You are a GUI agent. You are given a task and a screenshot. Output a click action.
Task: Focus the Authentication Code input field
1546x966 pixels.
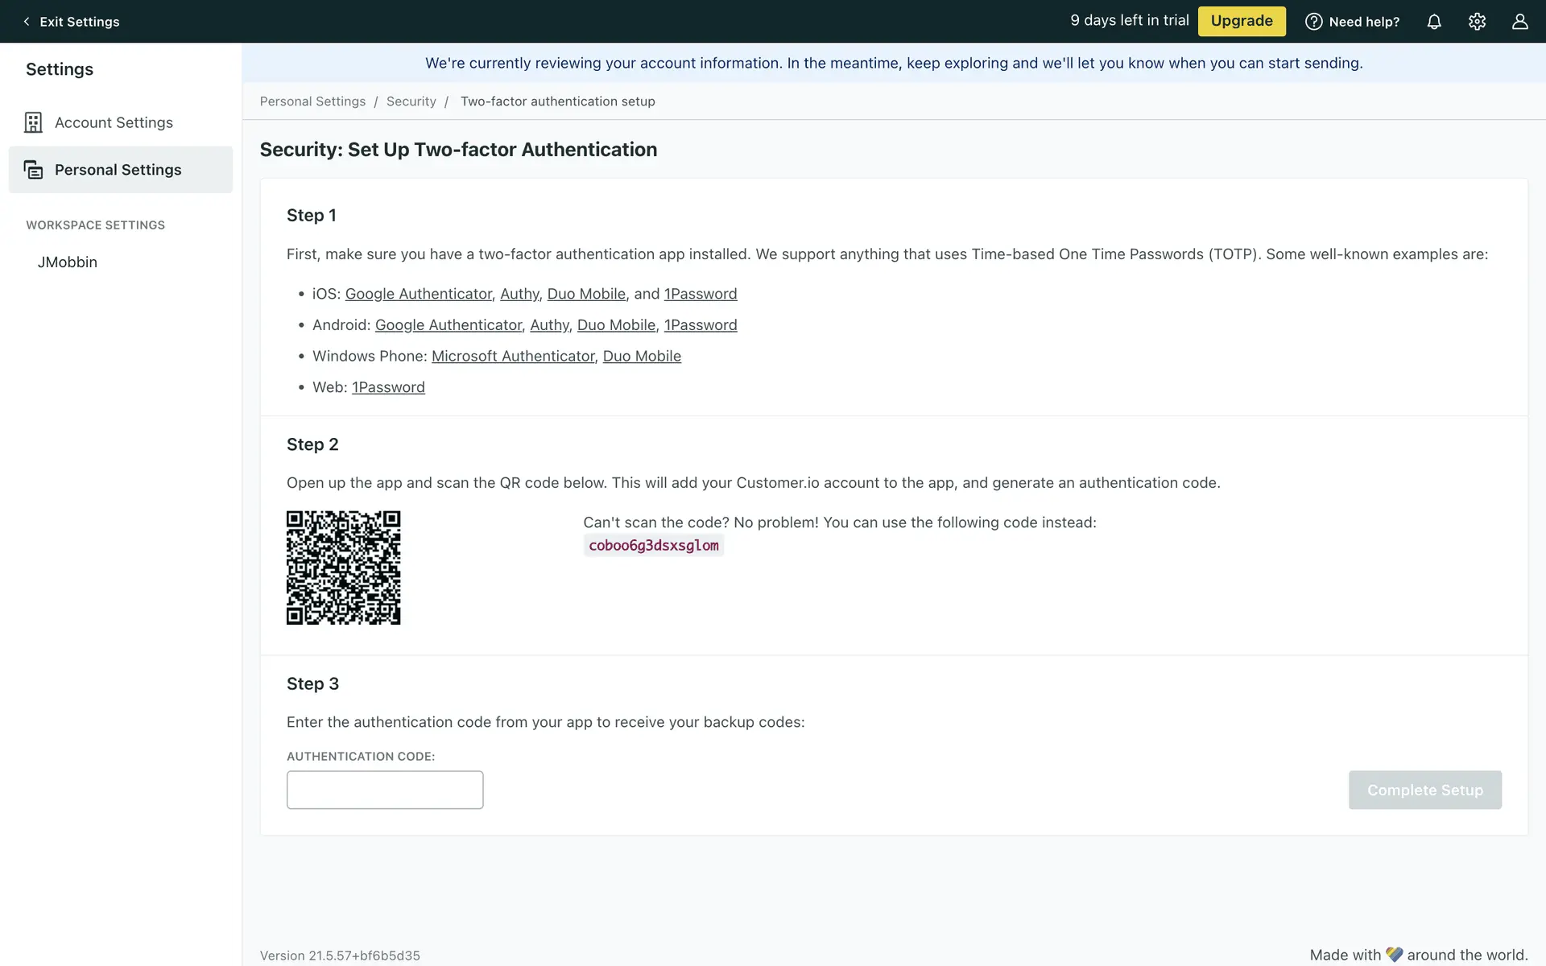pos(385,790)
